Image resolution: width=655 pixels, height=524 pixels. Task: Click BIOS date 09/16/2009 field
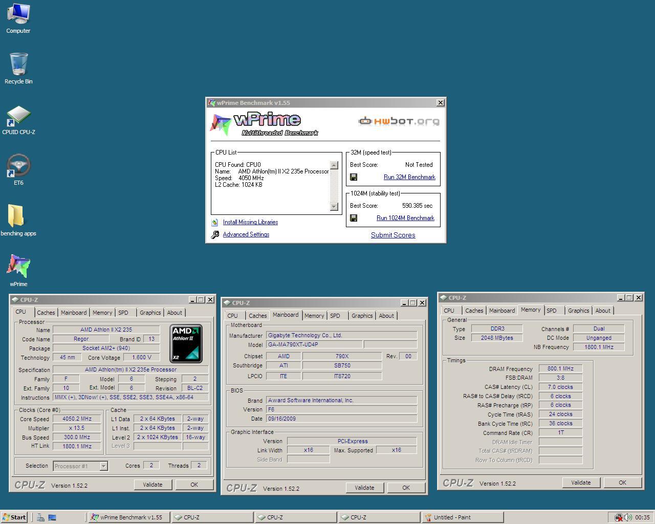[341, 419]
